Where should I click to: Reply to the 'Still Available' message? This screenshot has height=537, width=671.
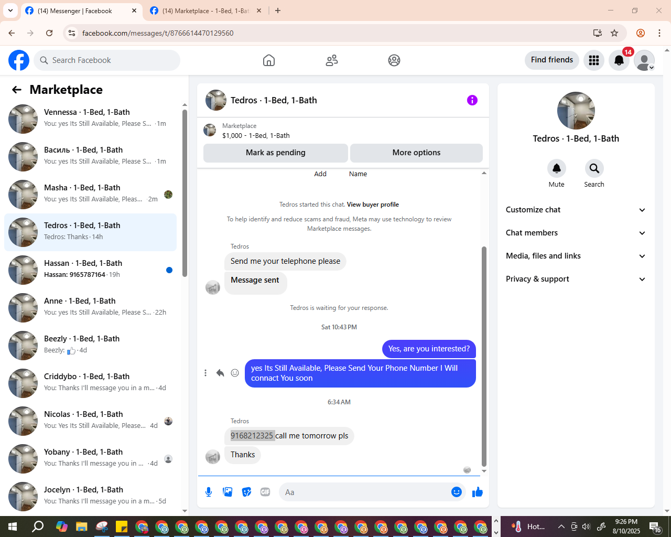coord(220,373)
